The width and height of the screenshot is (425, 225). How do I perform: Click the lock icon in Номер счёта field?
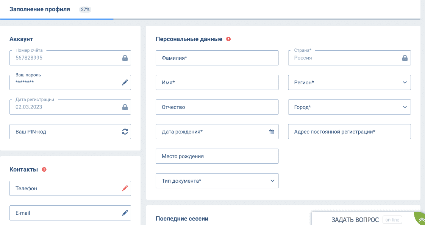[x=125, y=58]
